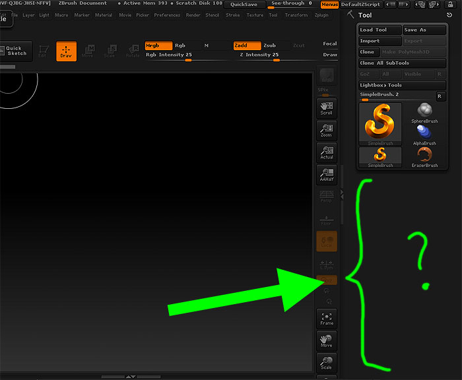Open the Stroke menu
The image size is (462, 380).
click(233, 15)
